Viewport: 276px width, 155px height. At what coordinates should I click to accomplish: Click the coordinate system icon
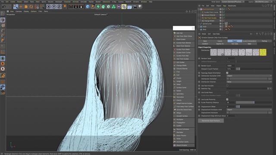[65, 7]
